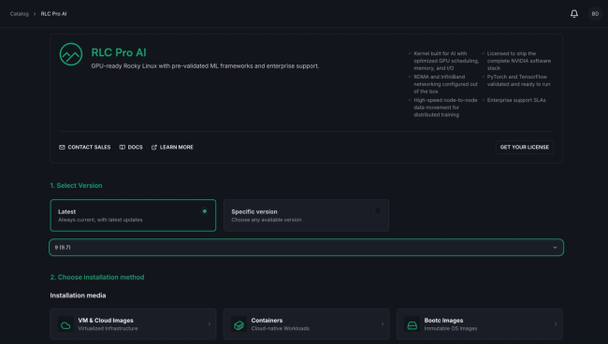Viewport: 608px width, 344px height.
Task: Select the Latest version radio button
Action: (204, 211)
